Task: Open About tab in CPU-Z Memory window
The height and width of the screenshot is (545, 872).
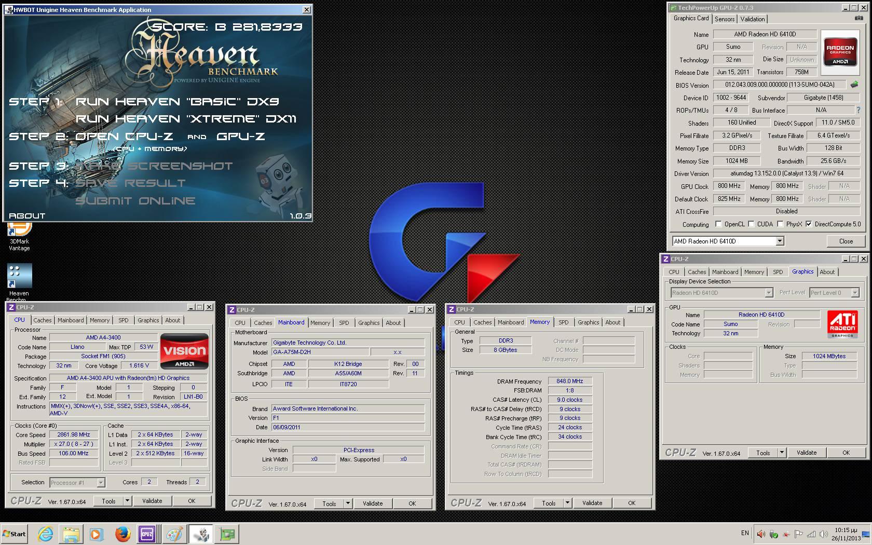Action: point(613,322)
